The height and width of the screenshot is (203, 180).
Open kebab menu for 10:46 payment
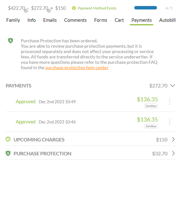point(170,122)
